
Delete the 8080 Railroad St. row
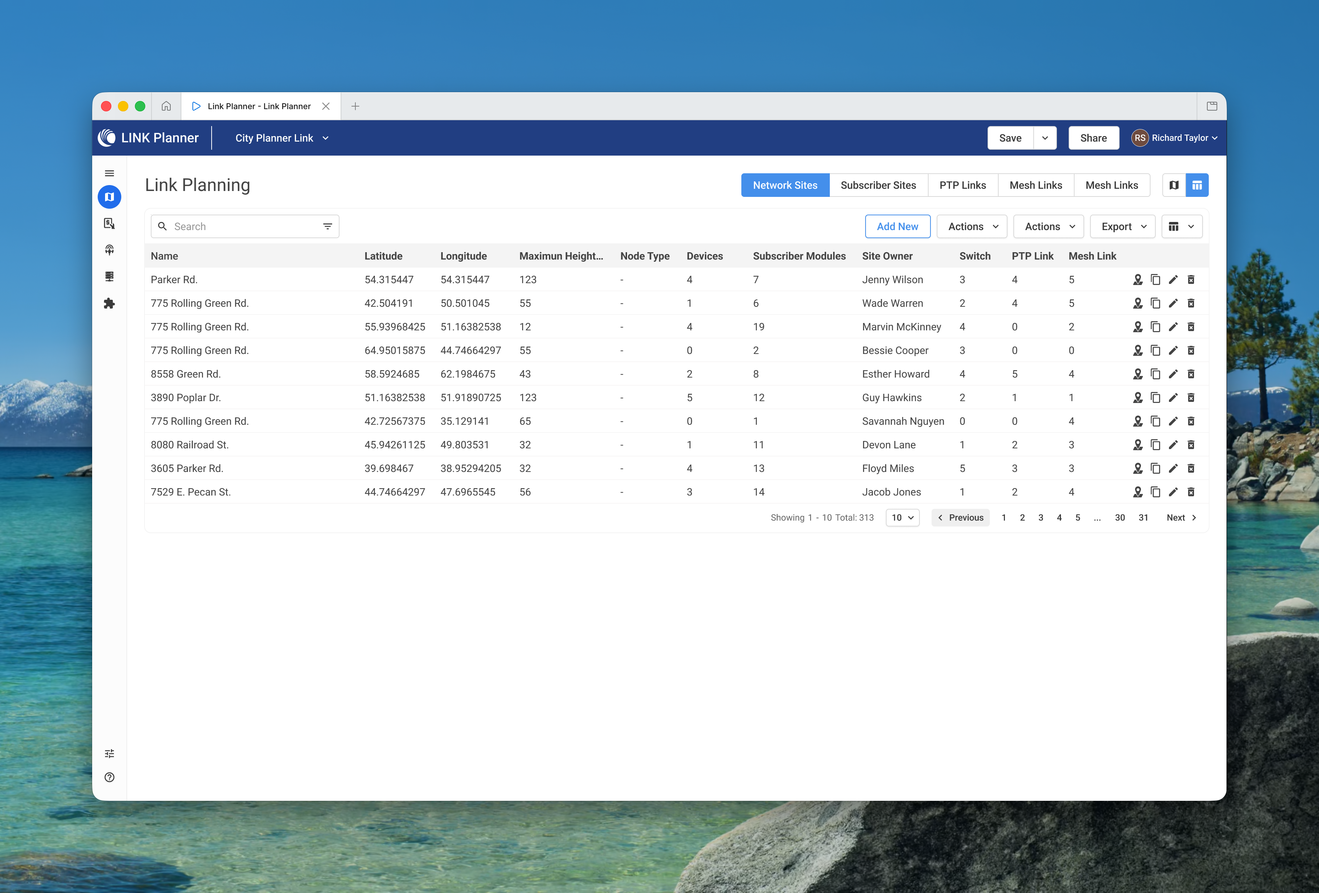tap(1191, 445)
